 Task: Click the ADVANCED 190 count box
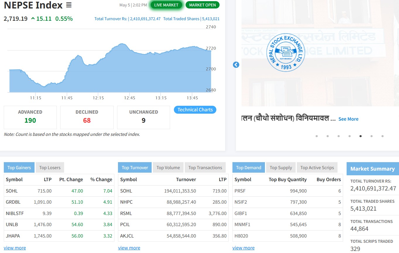point(30,117)
